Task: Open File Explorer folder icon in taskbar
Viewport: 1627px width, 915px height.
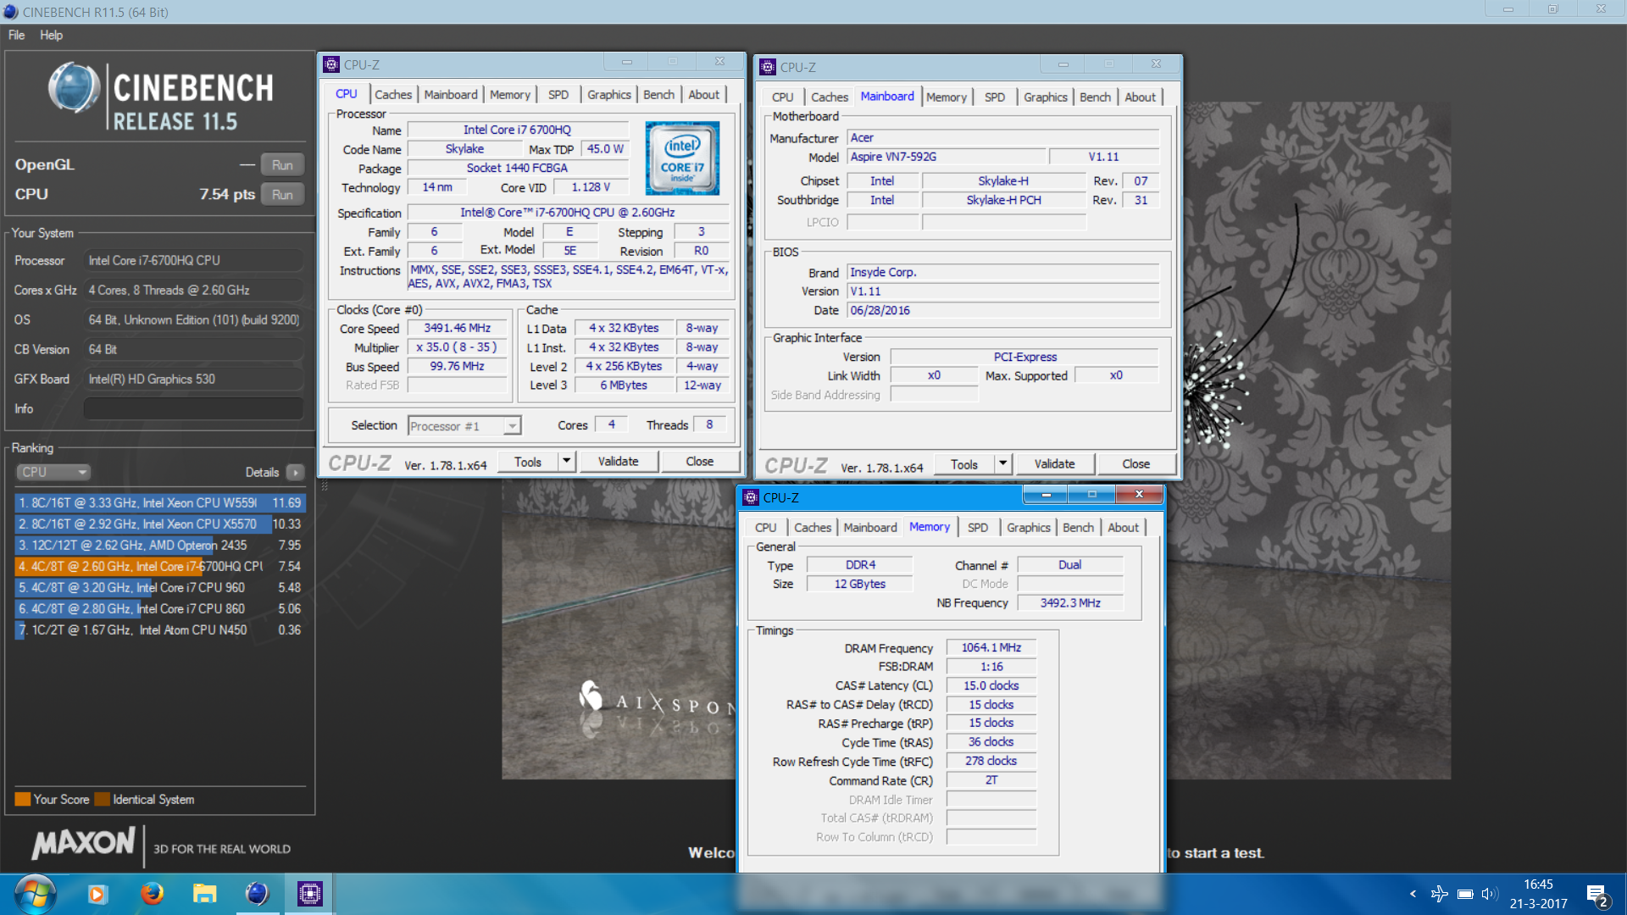Action: point(204,894)
